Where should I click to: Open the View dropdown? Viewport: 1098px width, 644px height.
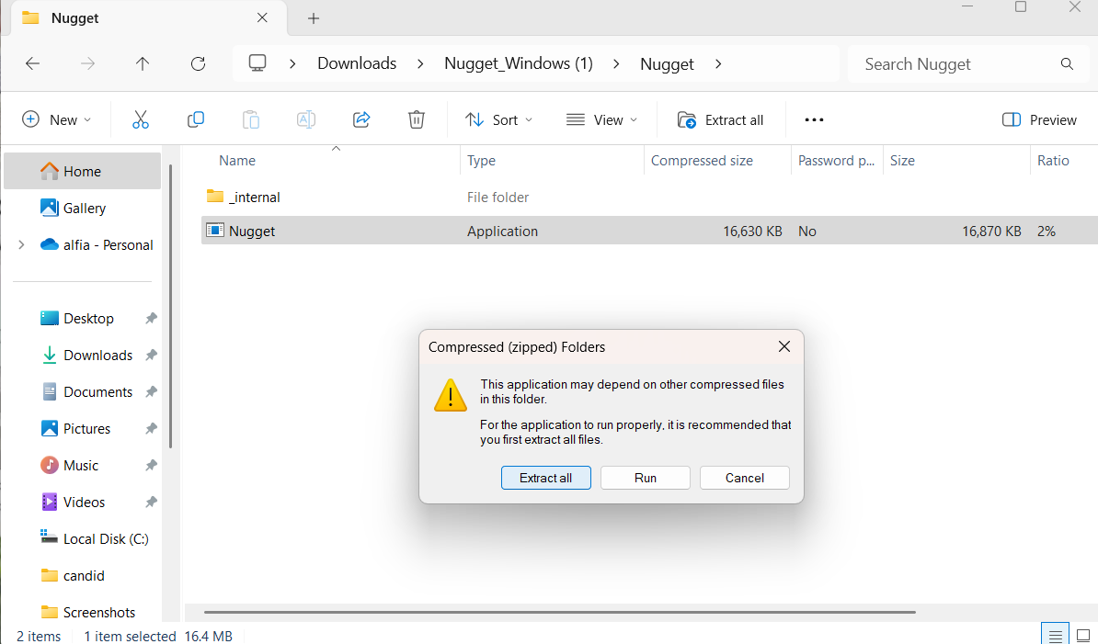click(602, 119)
